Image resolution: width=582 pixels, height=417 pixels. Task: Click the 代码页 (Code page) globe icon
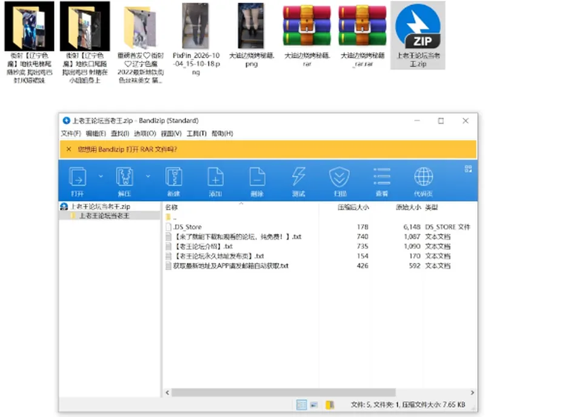[424, 176]
